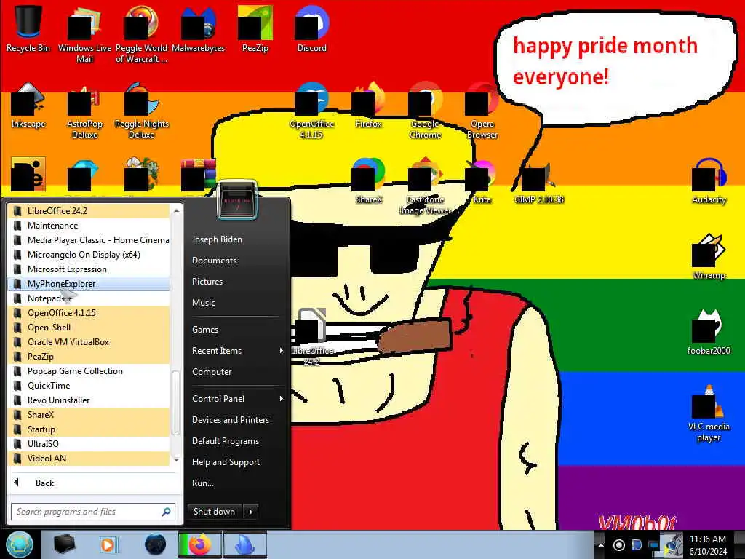The height and width of the screenshot is (559, 745).
Task: Open Firefox desktop shortcut
Action: (x=368, y=106)
